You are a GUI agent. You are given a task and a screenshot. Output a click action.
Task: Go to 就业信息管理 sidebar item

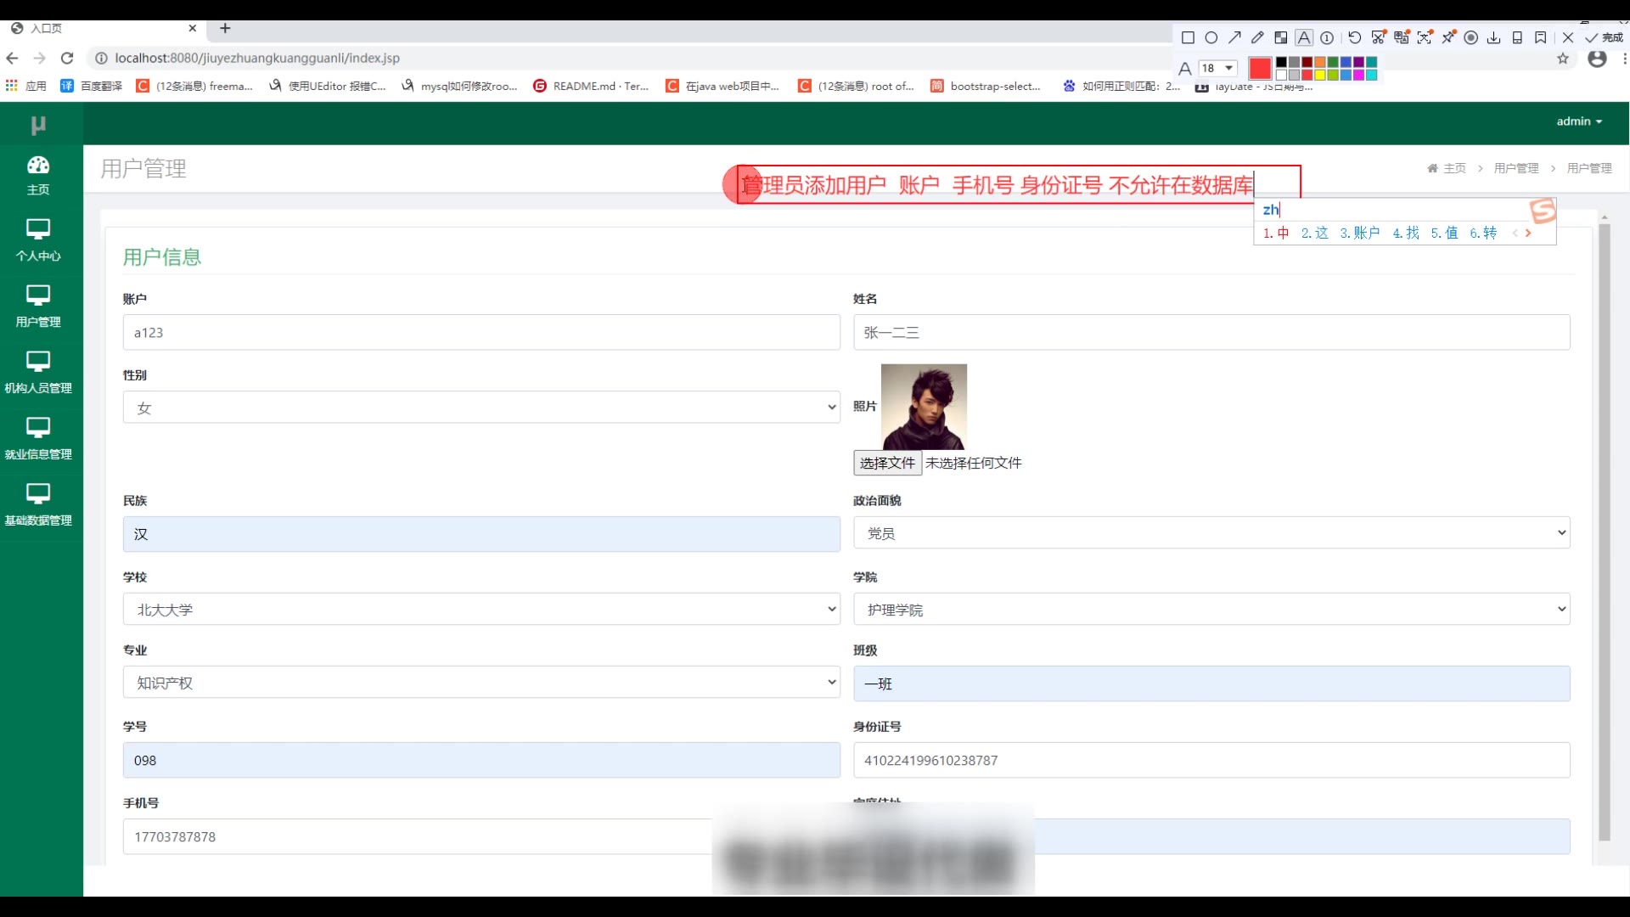click(x=38, y=438)
